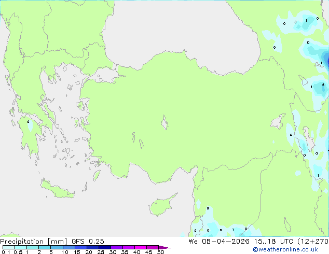Click the '40' legend label

(x=136, y=252)
